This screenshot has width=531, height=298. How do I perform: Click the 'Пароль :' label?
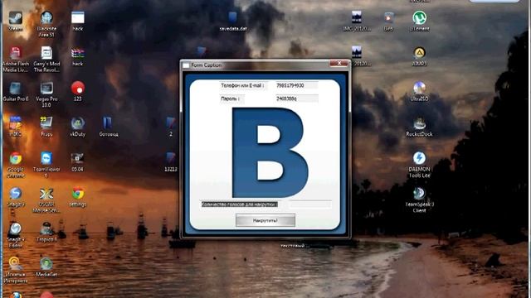click(231, 99)
